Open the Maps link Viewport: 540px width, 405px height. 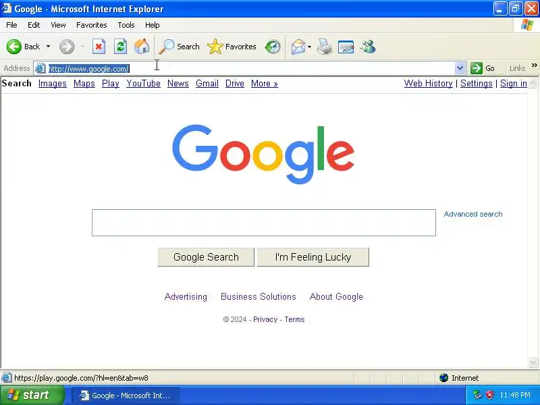pyautogui.click(x=84, y=83)
